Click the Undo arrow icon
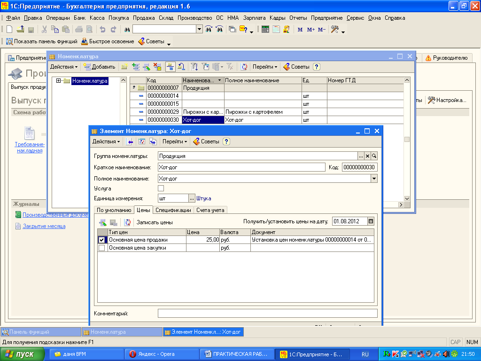This screenshot has width=481, height=361. 102,30
